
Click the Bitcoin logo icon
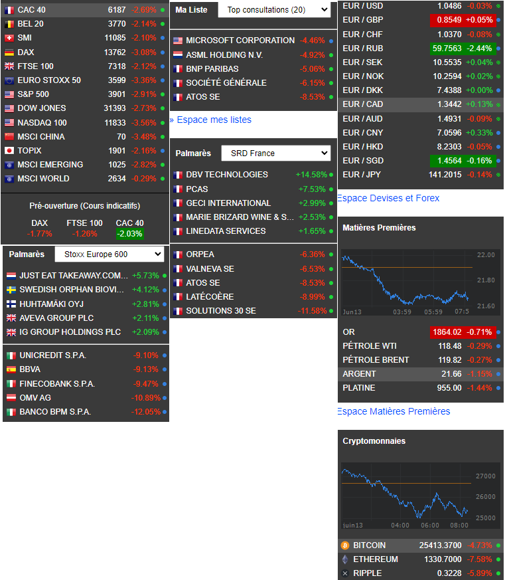[x=345, y=545]
